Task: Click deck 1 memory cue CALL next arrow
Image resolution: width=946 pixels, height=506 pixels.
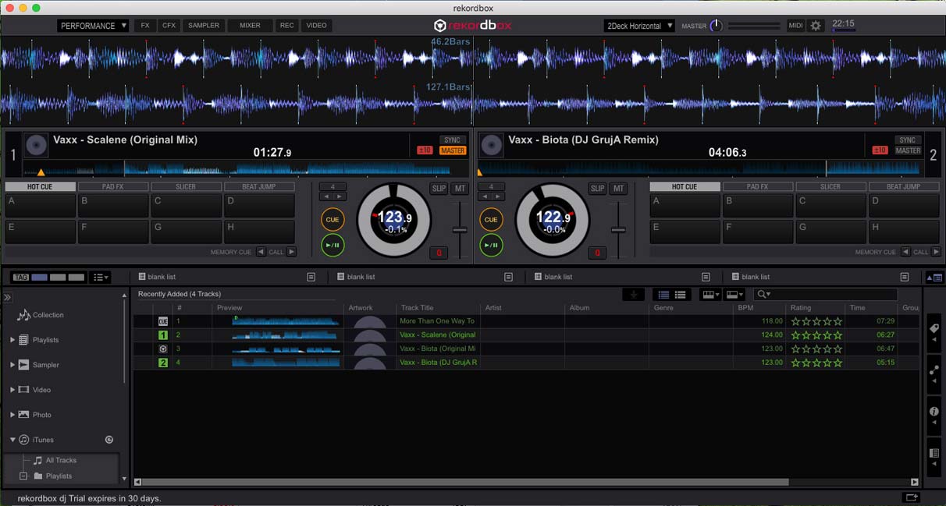Action: tap(291, 252)
